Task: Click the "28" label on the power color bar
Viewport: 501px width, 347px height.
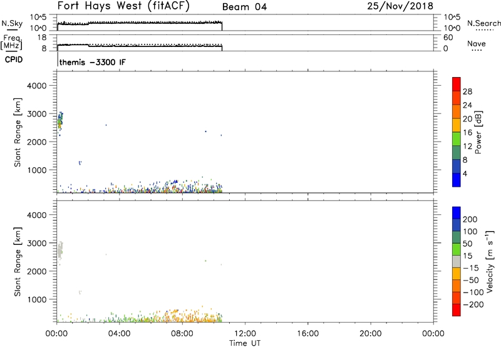Action: (467, 91)
